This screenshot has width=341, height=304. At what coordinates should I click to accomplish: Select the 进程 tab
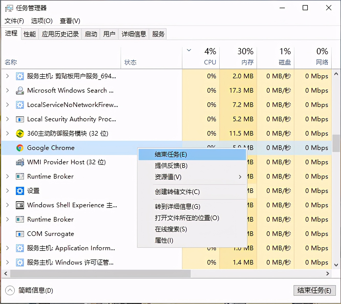coord(11,33)
